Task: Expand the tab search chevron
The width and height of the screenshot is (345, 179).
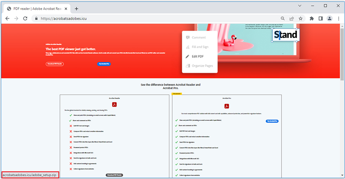Action: pyautogui.click(x=300, y=6)
